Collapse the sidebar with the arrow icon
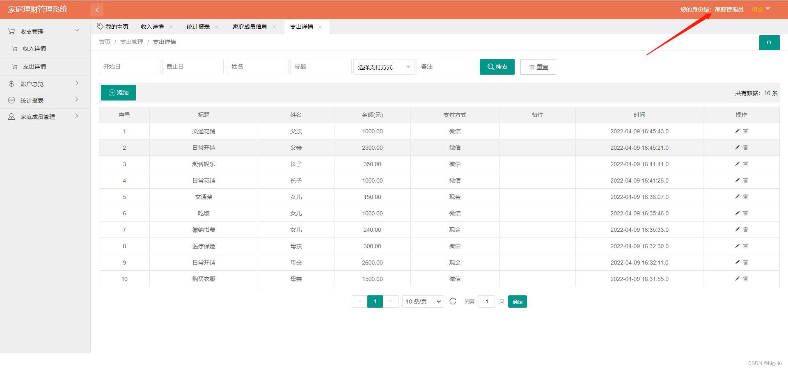Screen dimensions: 788x370 pos(97,9)
